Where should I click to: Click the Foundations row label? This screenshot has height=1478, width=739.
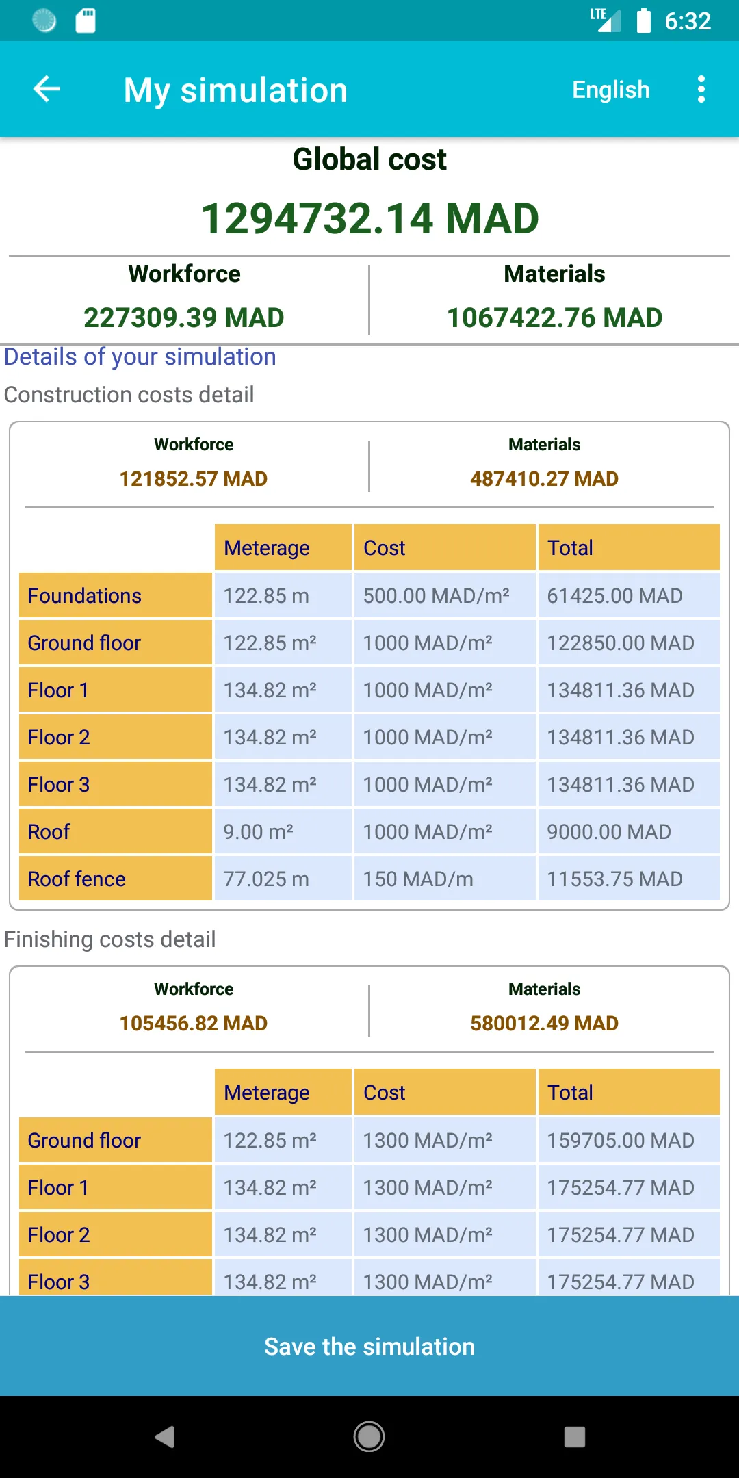click(x=116, y=595)
